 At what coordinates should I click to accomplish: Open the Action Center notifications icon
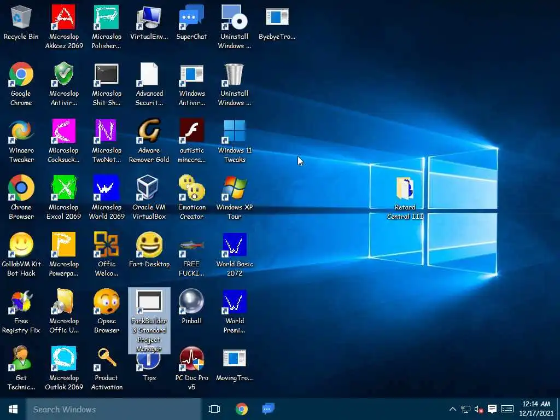pos(492,409)
